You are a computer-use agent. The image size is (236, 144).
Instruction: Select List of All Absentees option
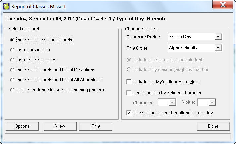point(12,60)
